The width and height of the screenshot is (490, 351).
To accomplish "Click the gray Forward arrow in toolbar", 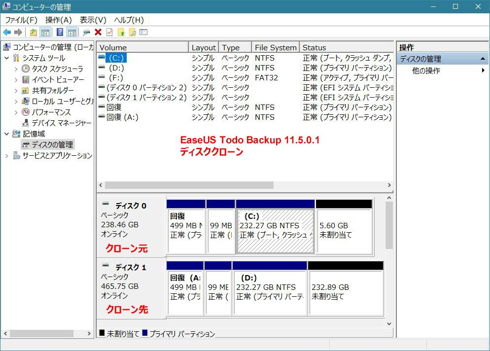I will 18,33.
